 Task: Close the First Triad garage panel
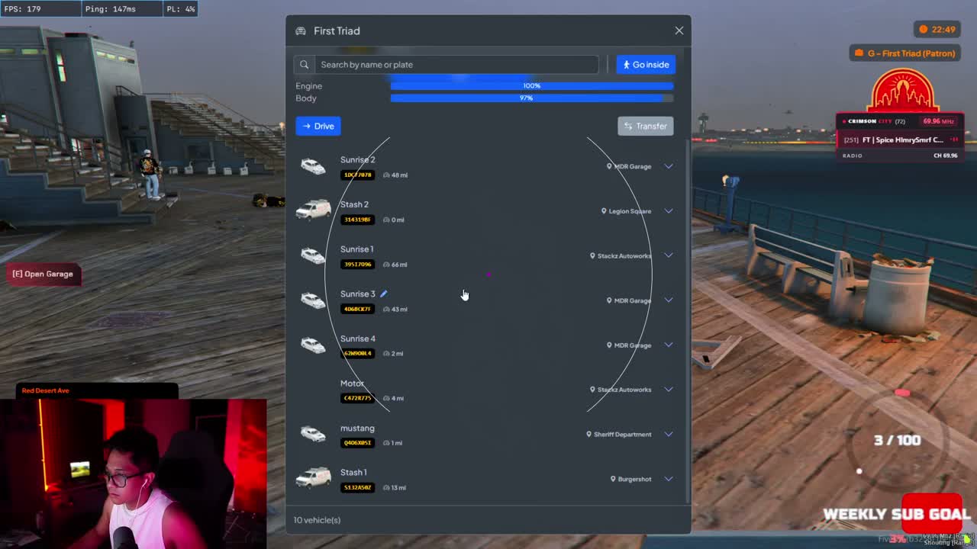(x=679, y=30)
